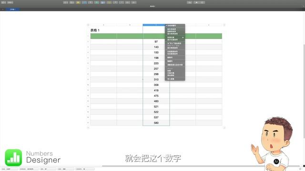Select the cell containing 220
Screen dimensions: 305x171
[156, 63]
